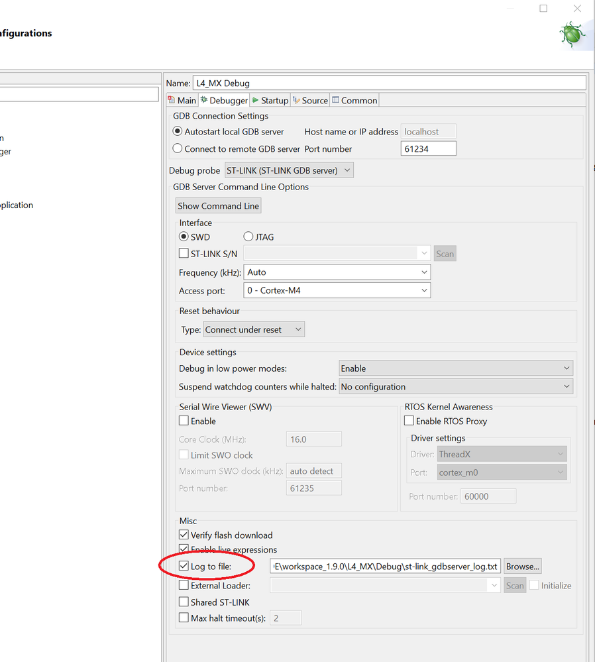Open the RTOS Driver ThreadX dropdown
The height and width of the screenshot is (662, 595).
502,455
